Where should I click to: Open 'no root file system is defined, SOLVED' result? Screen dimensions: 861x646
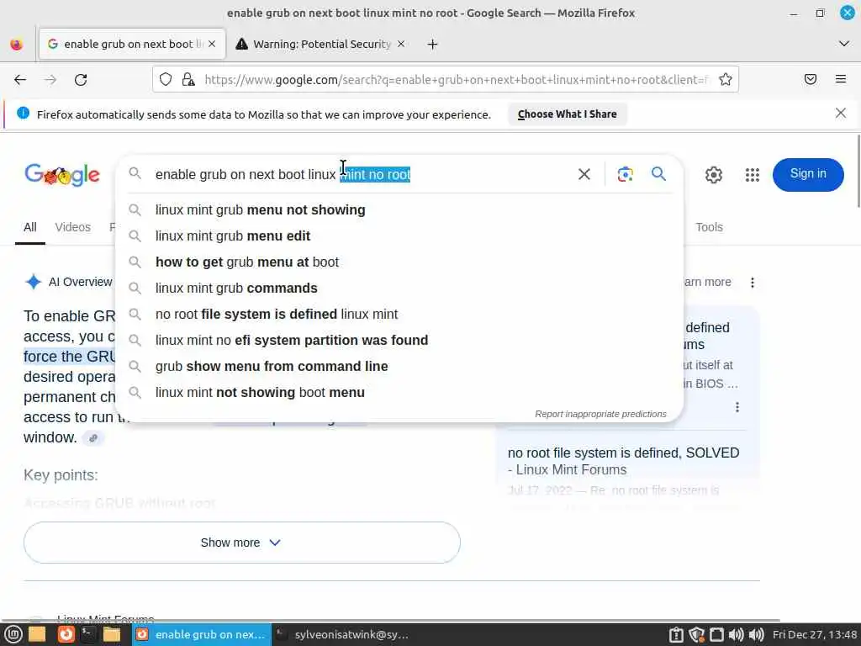(623, 462)
